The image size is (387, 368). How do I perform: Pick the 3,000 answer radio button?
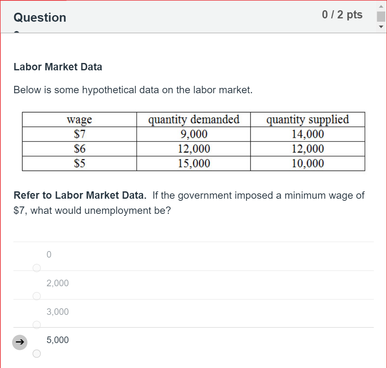coord(37,325)
